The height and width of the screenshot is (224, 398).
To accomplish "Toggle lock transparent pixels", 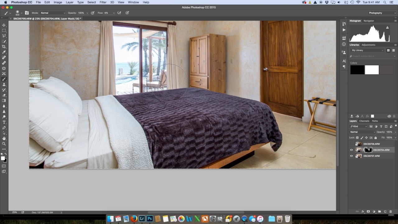I will click(x=357, y=138).
